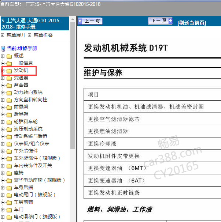Click the table row 发动机附件皮带更换
The width and height of the screenshot is (221, 222).
(x=152, y=156)
